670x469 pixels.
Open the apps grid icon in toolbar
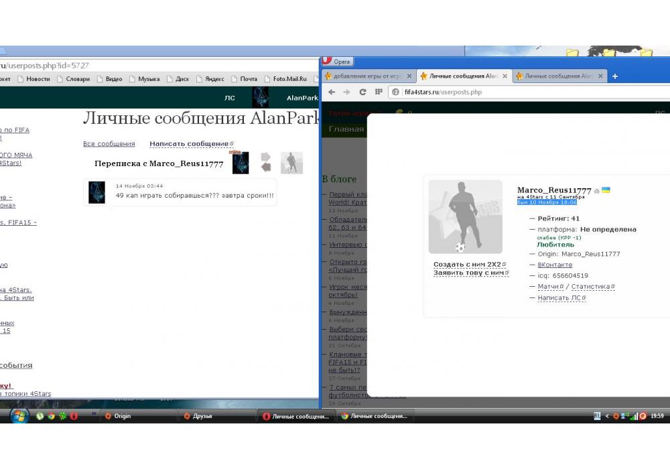click(x=379, y=92)
